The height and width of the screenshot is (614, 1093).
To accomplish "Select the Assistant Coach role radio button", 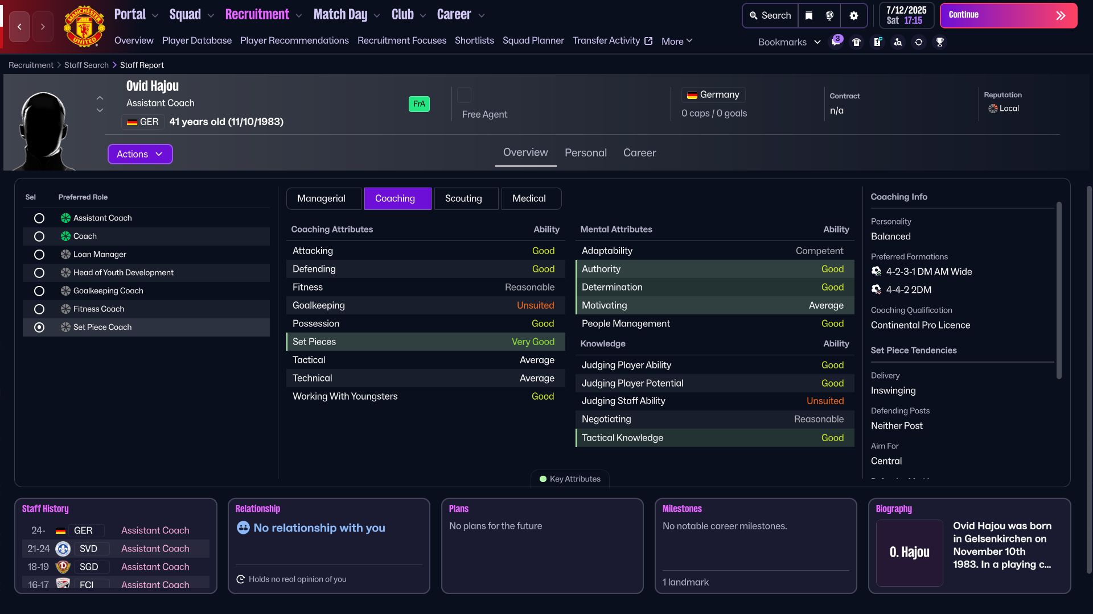I will (39, 218).
